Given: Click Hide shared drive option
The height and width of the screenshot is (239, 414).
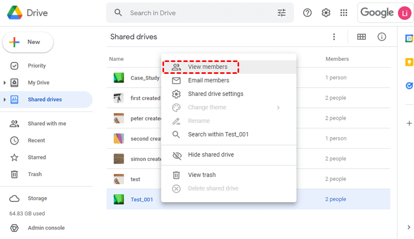Looking at the screenshot, I should pos(211,155).
